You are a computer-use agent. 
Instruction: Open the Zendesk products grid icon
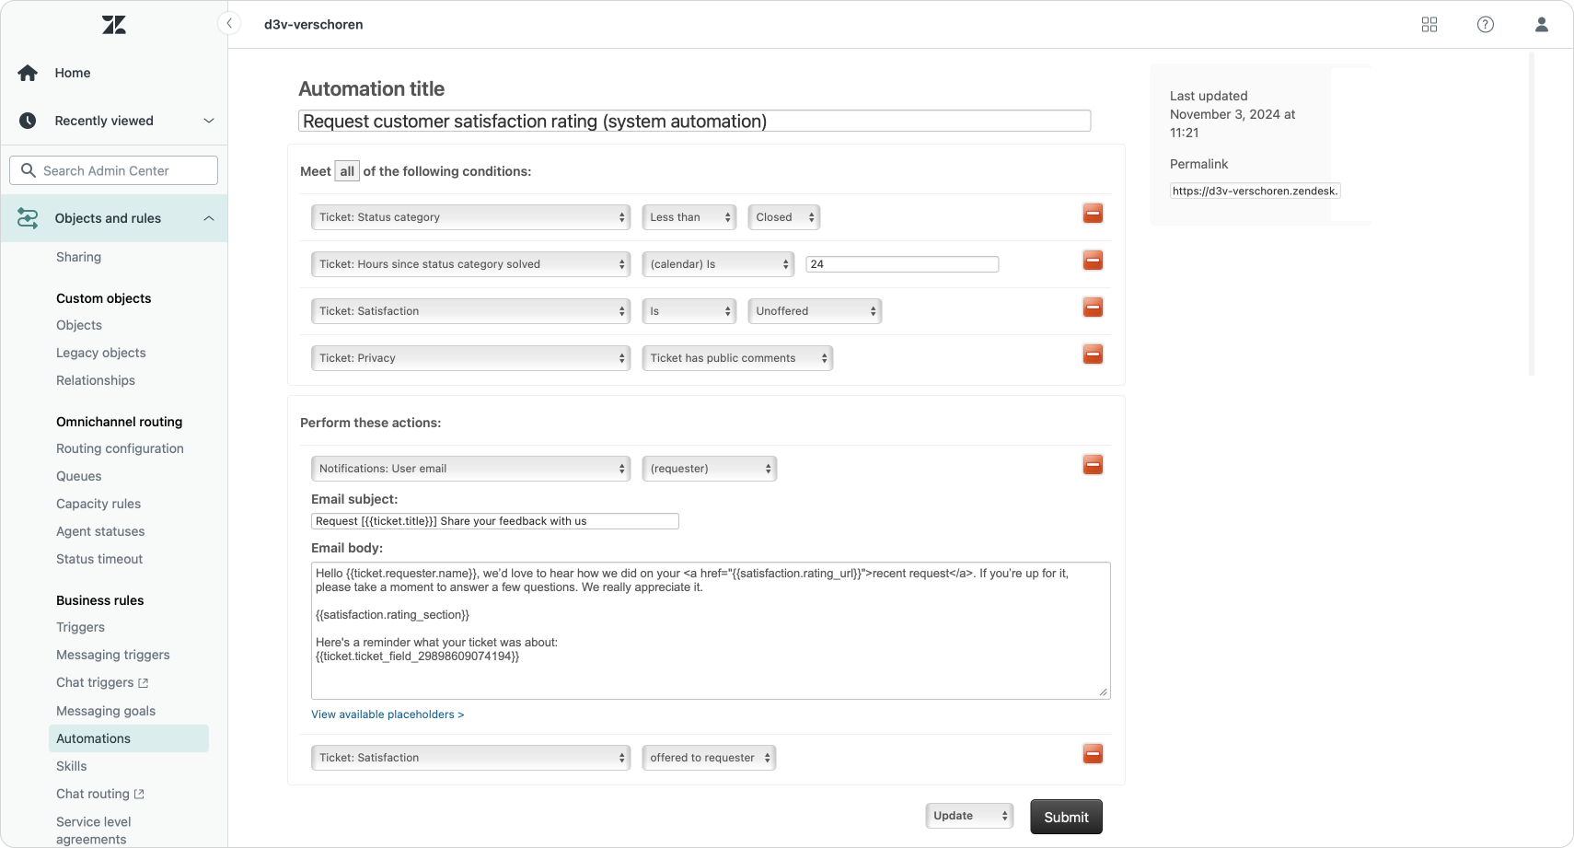(x=1429, y=25)
